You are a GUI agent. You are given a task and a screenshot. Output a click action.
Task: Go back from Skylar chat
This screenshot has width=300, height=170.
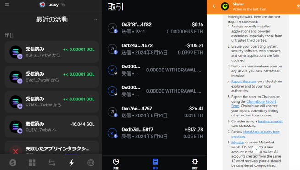pyautogui.click(x=214, y=6)
